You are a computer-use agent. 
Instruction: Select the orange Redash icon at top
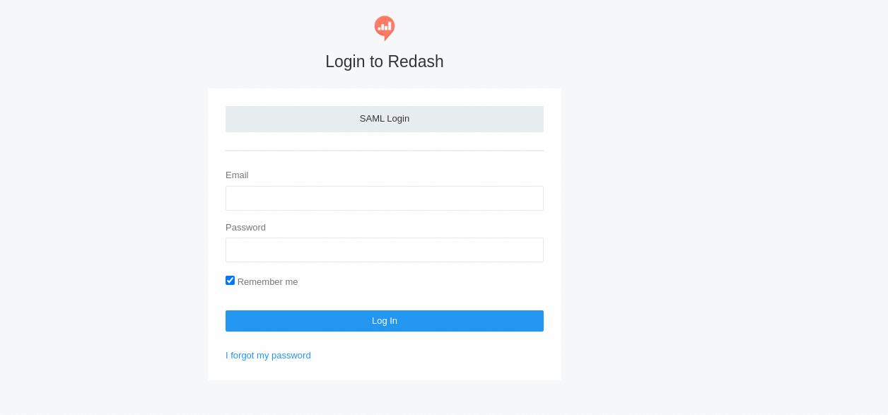[x=384, y=28]
